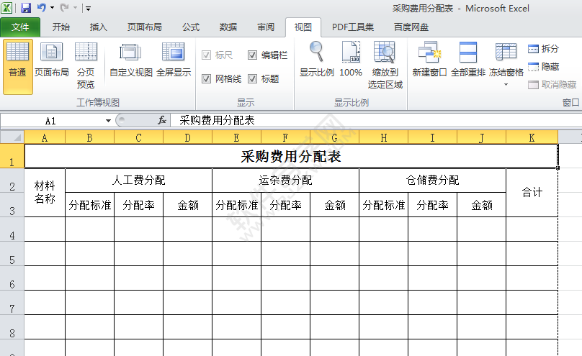Select column A header
Image resolution: width=582 pixels, height=356 pixels.
click(45, 138)
